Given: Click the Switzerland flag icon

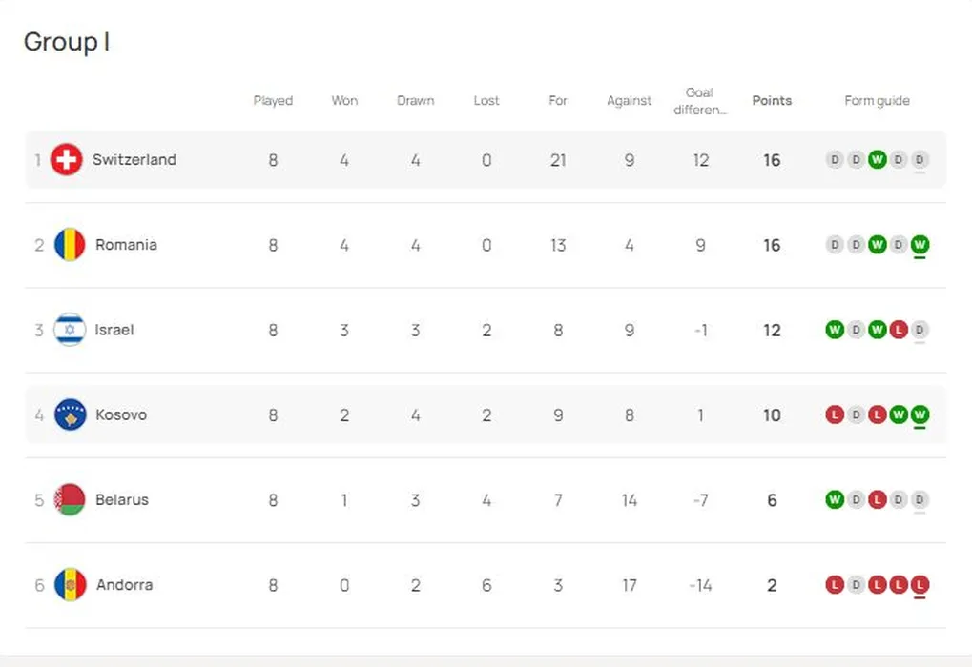Looking at the screenshot, I should coord(67,160).
